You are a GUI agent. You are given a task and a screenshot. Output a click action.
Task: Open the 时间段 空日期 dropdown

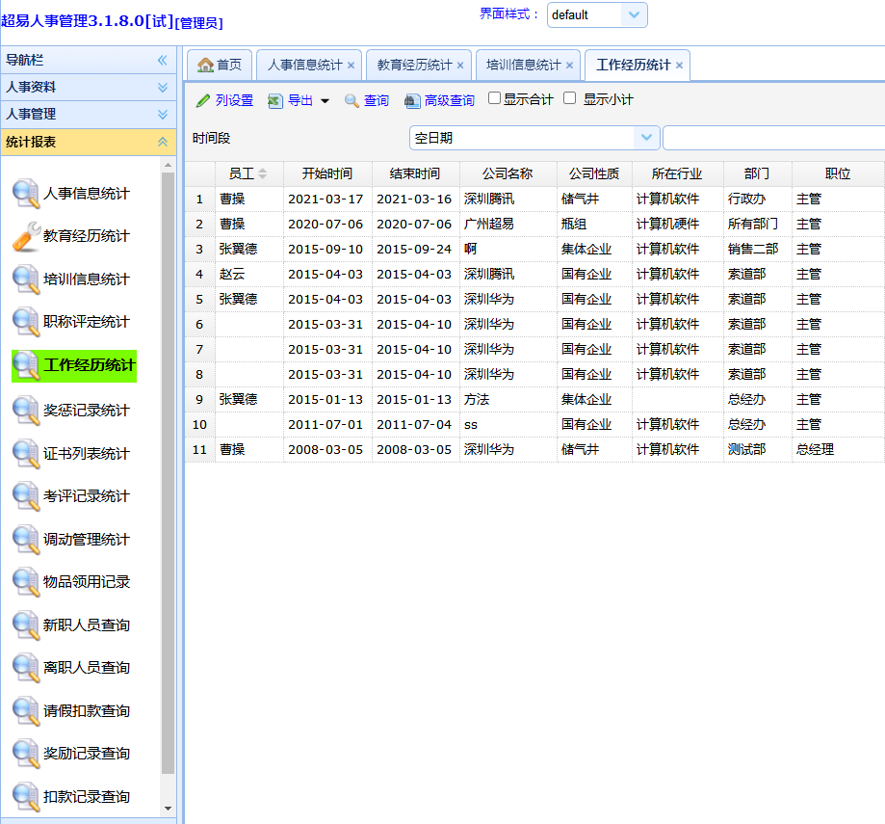point(646,138)
